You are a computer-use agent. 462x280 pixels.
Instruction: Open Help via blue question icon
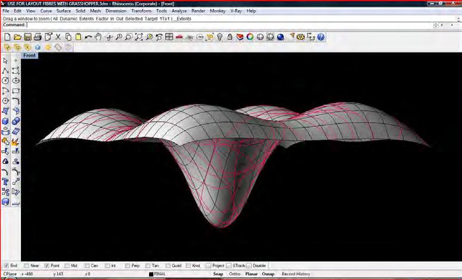[321, 37]
